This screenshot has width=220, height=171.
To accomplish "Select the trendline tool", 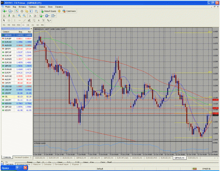I will (24, 20).
